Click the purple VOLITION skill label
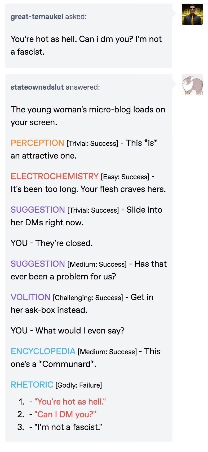 [x=30, y=297]
